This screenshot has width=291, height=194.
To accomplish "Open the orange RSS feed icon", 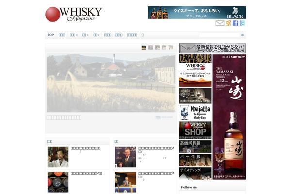I will click(228, 23).
